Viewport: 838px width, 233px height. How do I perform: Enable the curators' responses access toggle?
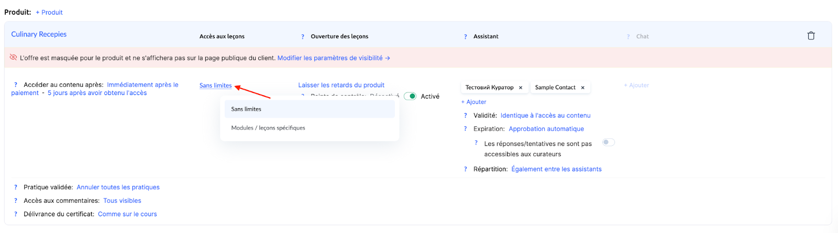click(x=608, y=142)
